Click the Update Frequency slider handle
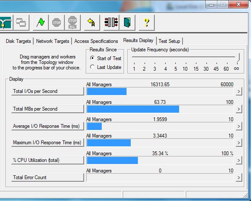The width and height of the screenshot is (251, 201). tap(238, 57)
